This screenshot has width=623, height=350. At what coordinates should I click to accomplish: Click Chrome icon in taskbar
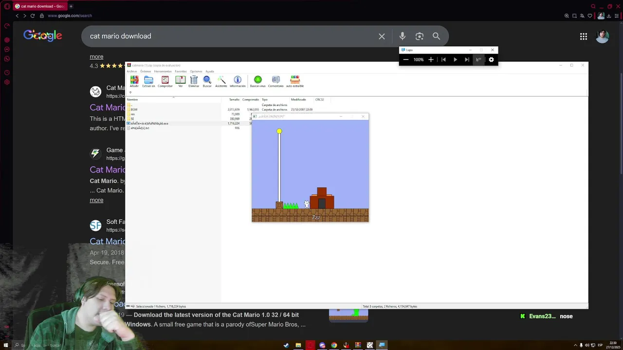point(334,345)
